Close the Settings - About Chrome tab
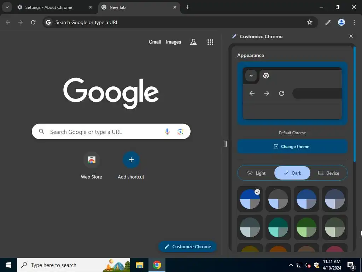This screenshot has width=362, height=272. 90,7
